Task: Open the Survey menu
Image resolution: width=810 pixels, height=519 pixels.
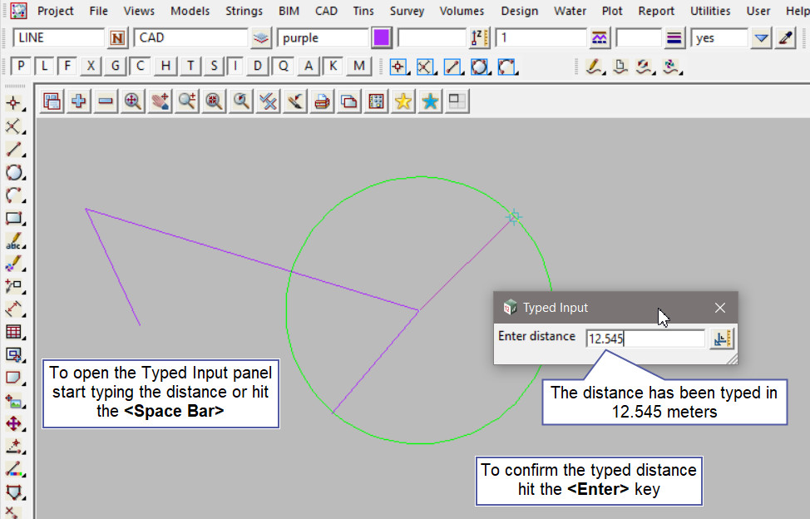Action: 407,11
